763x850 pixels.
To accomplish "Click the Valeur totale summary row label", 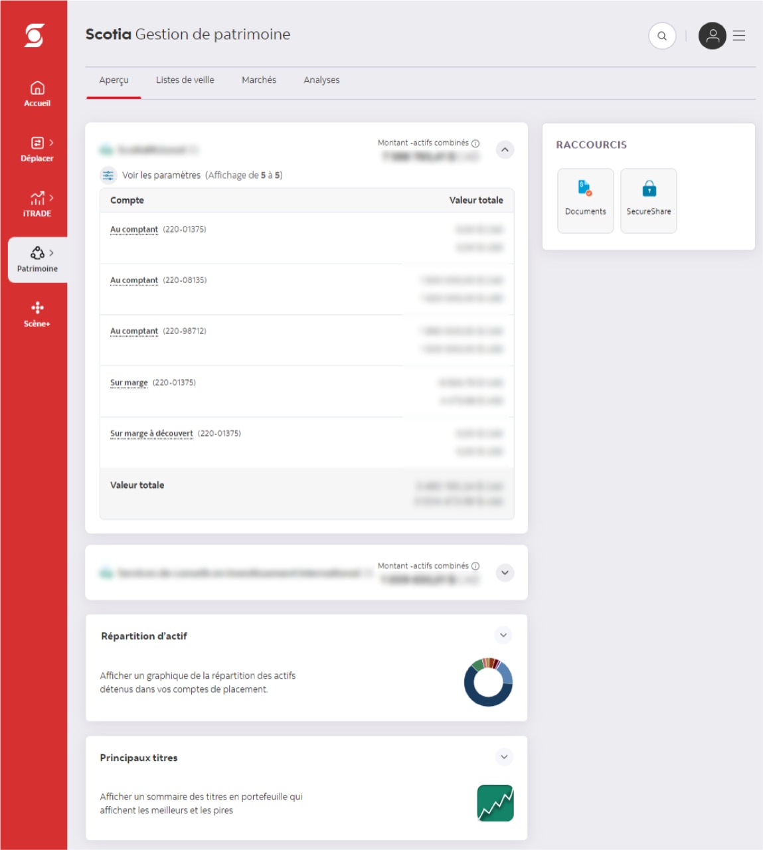I will tap(137, 485).
